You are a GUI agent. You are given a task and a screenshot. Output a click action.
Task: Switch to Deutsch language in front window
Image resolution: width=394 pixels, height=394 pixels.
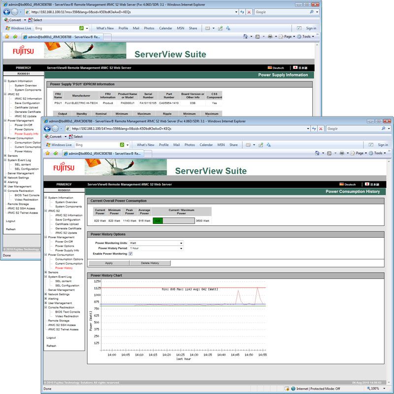click(x=348, y=184)
